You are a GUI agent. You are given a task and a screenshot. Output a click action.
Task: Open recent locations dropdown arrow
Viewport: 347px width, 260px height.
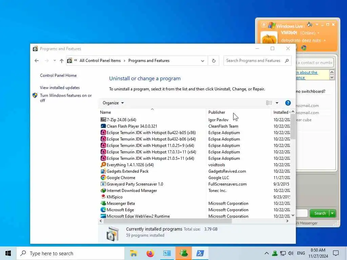(x=55, y=61)
